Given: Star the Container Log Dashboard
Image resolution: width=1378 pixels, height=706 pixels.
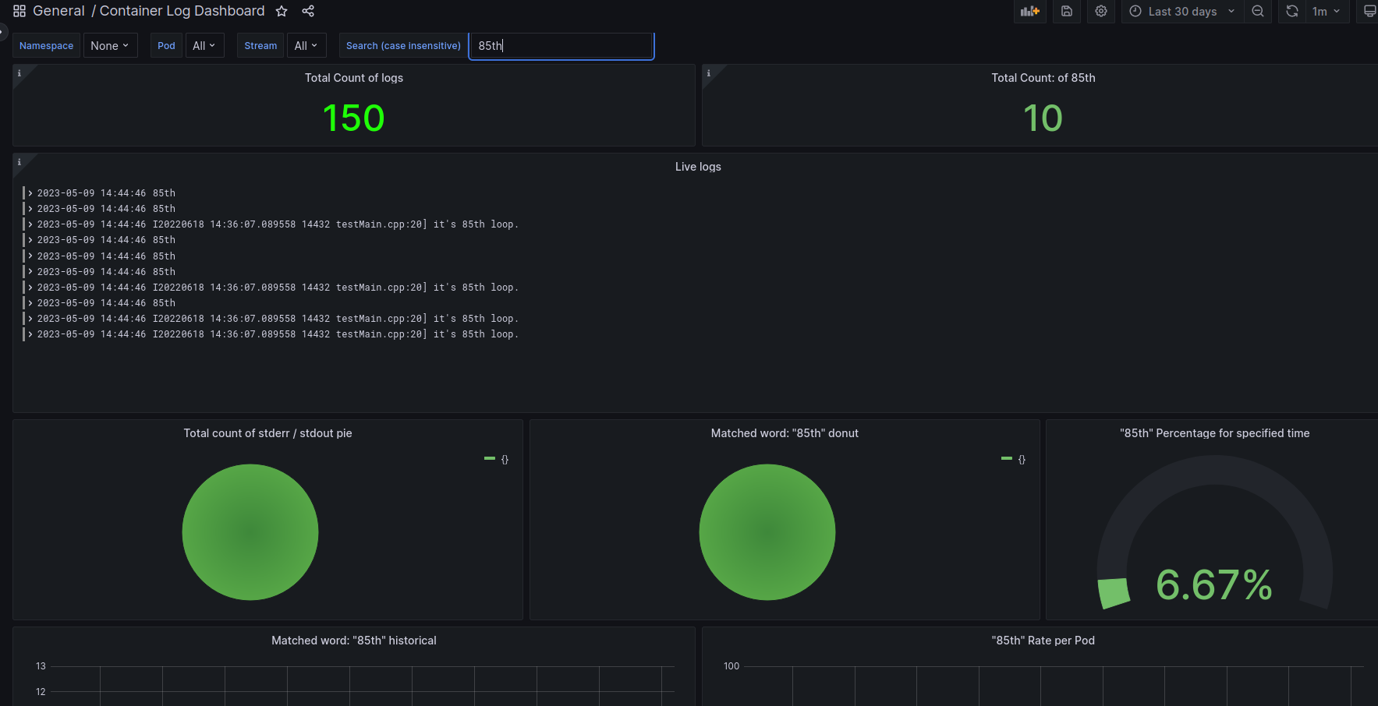Looking at the screenshot, I should tap(282, 11).
